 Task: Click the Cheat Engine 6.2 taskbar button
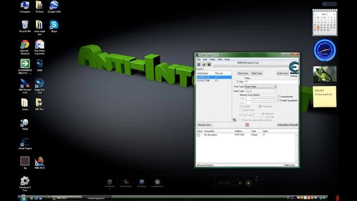[x=97, y=198]
